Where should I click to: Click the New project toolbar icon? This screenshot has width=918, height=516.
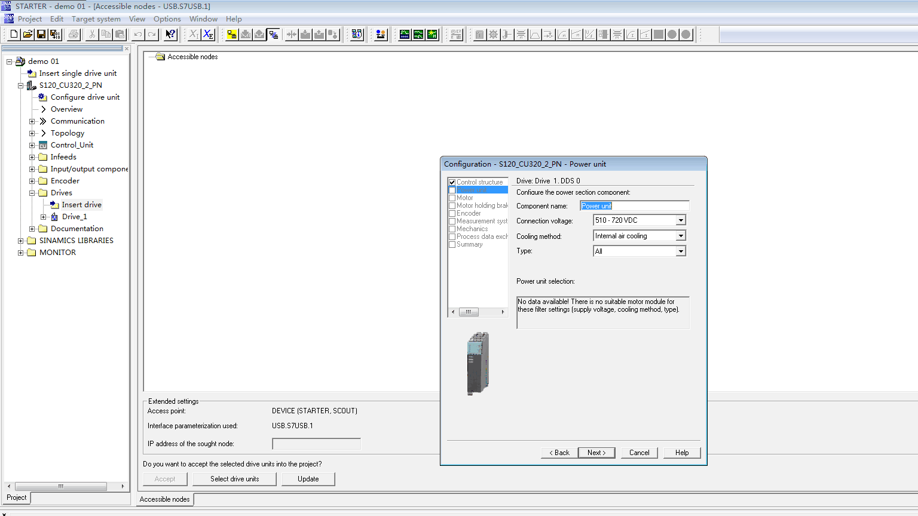[x=14, y=35]
